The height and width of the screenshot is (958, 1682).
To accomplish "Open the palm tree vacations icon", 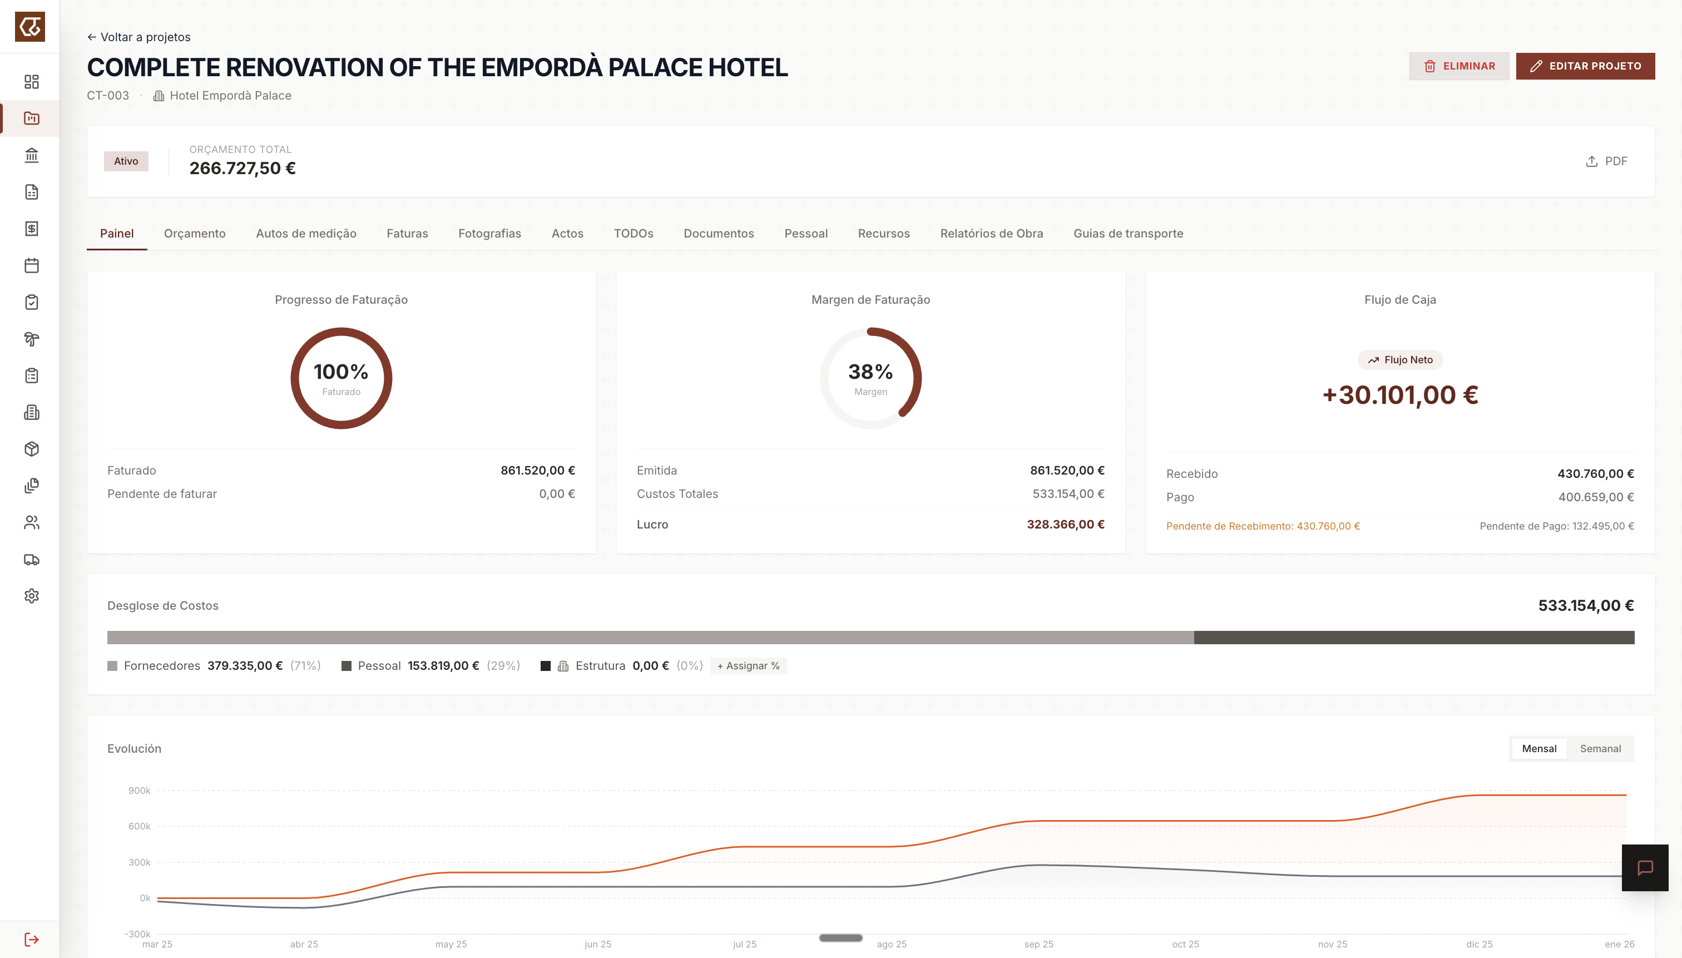I will tap(32, 339).
